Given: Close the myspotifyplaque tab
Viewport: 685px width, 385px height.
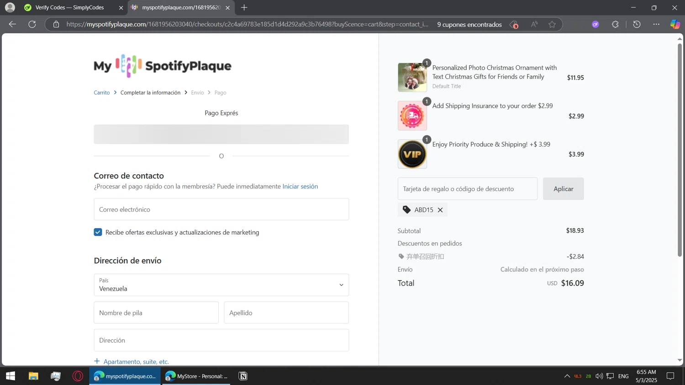Looking at the screenshot, I should 228,8.
